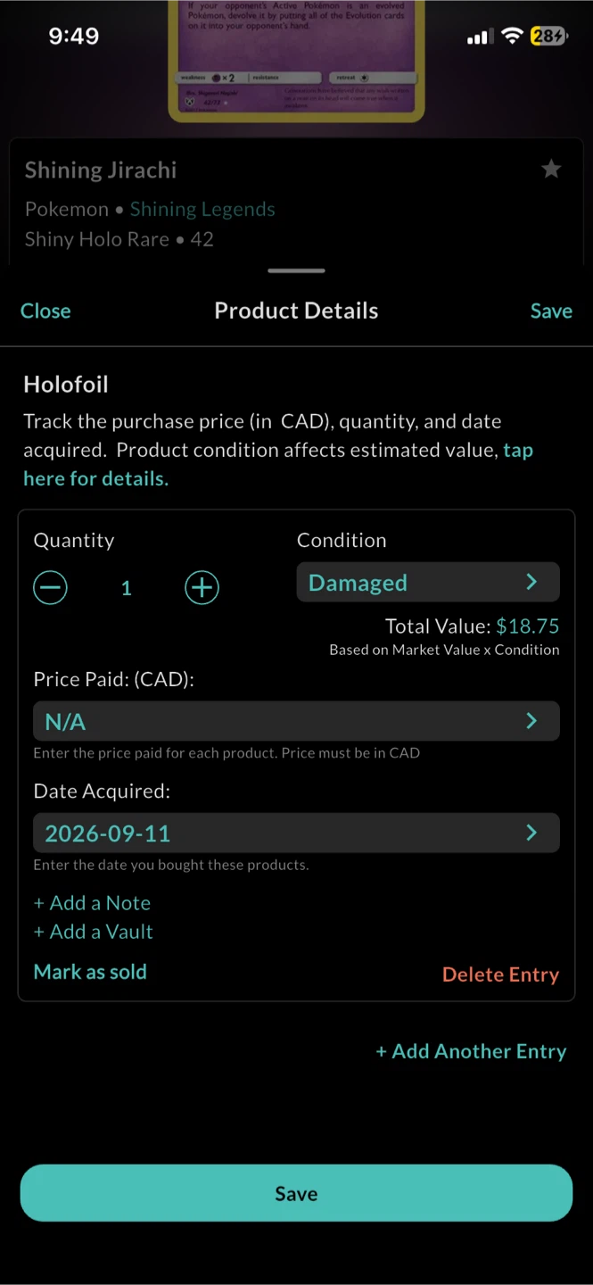Tap Add Another Entry
This screenshot has height=1285, width=593.
point(471,1051)
